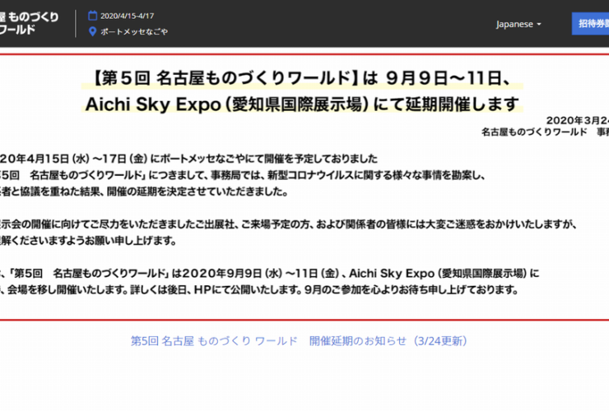Click the venue text ポートメッセなごや
The width and height of the screenshot is (609, 411).
coord(134,31)
